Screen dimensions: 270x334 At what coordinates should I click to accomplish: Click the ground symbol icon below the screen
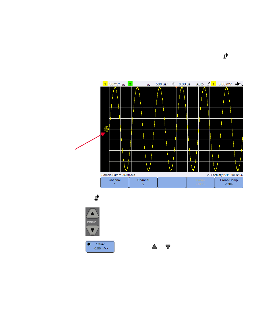pyautogui.click(x=97, y=198)
